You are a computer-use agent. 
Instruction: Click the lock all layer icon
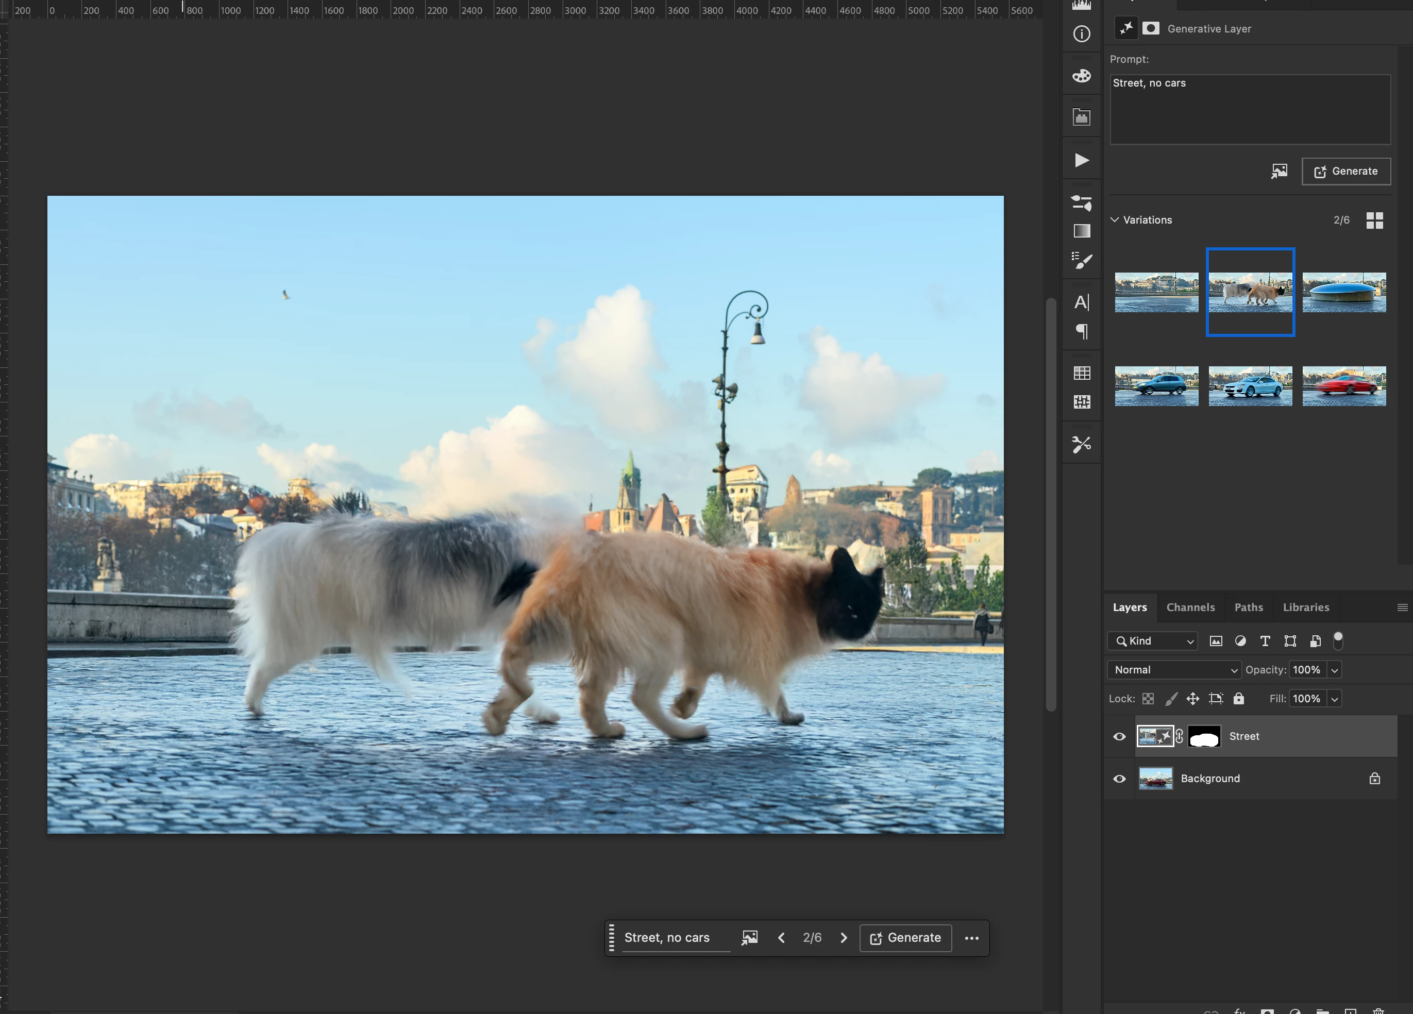click(x=1238, y=699)
